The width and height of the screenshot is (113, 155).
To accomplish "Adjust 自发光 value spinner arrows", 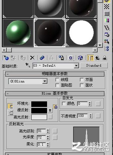I will click(x=89, y=104).
